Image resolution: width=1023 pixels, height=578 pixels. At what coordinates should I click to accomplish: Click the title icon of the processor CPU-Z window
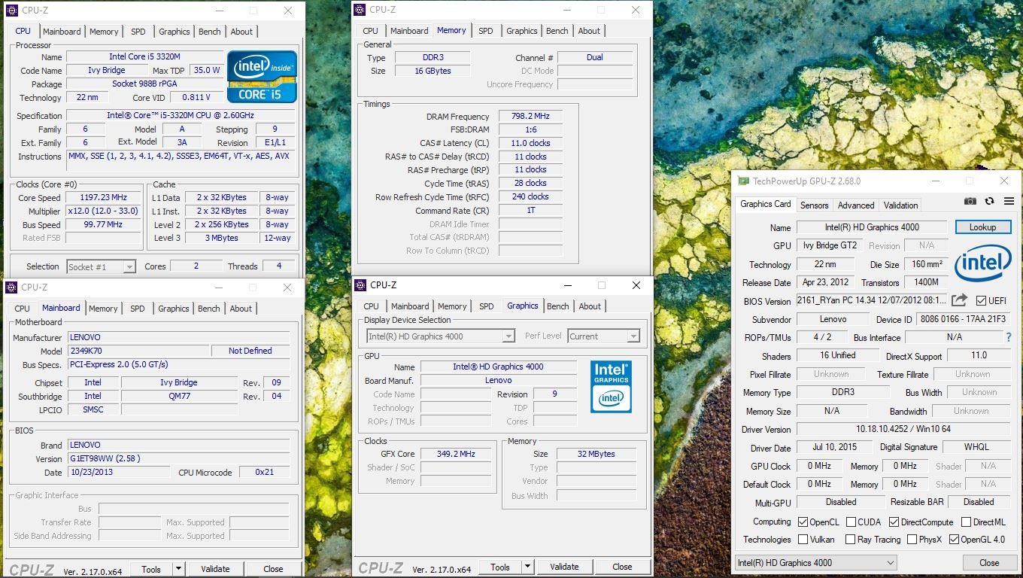11,11
